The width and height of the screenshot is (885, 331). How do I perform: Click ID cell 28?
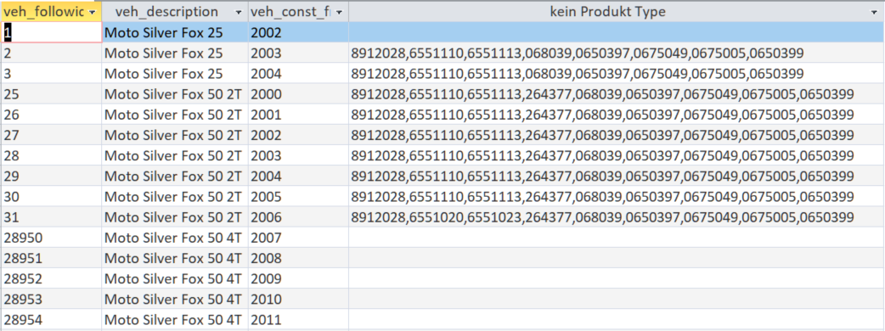[x=51, y=155]
